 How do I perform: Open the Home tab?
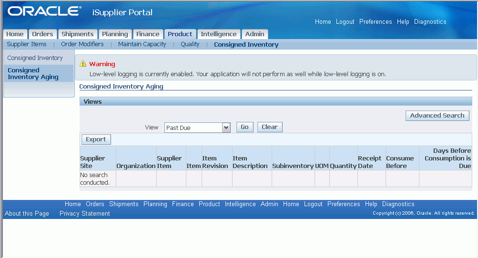click(x=15, y=34)
